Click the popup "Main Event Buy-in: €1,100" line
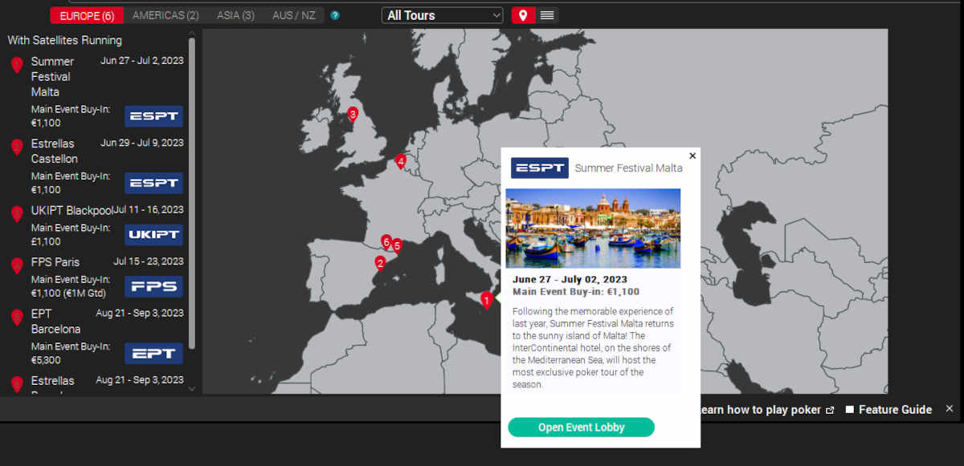Screen dimensions: 964x466 pyautogui.click(x=576, y=292)
